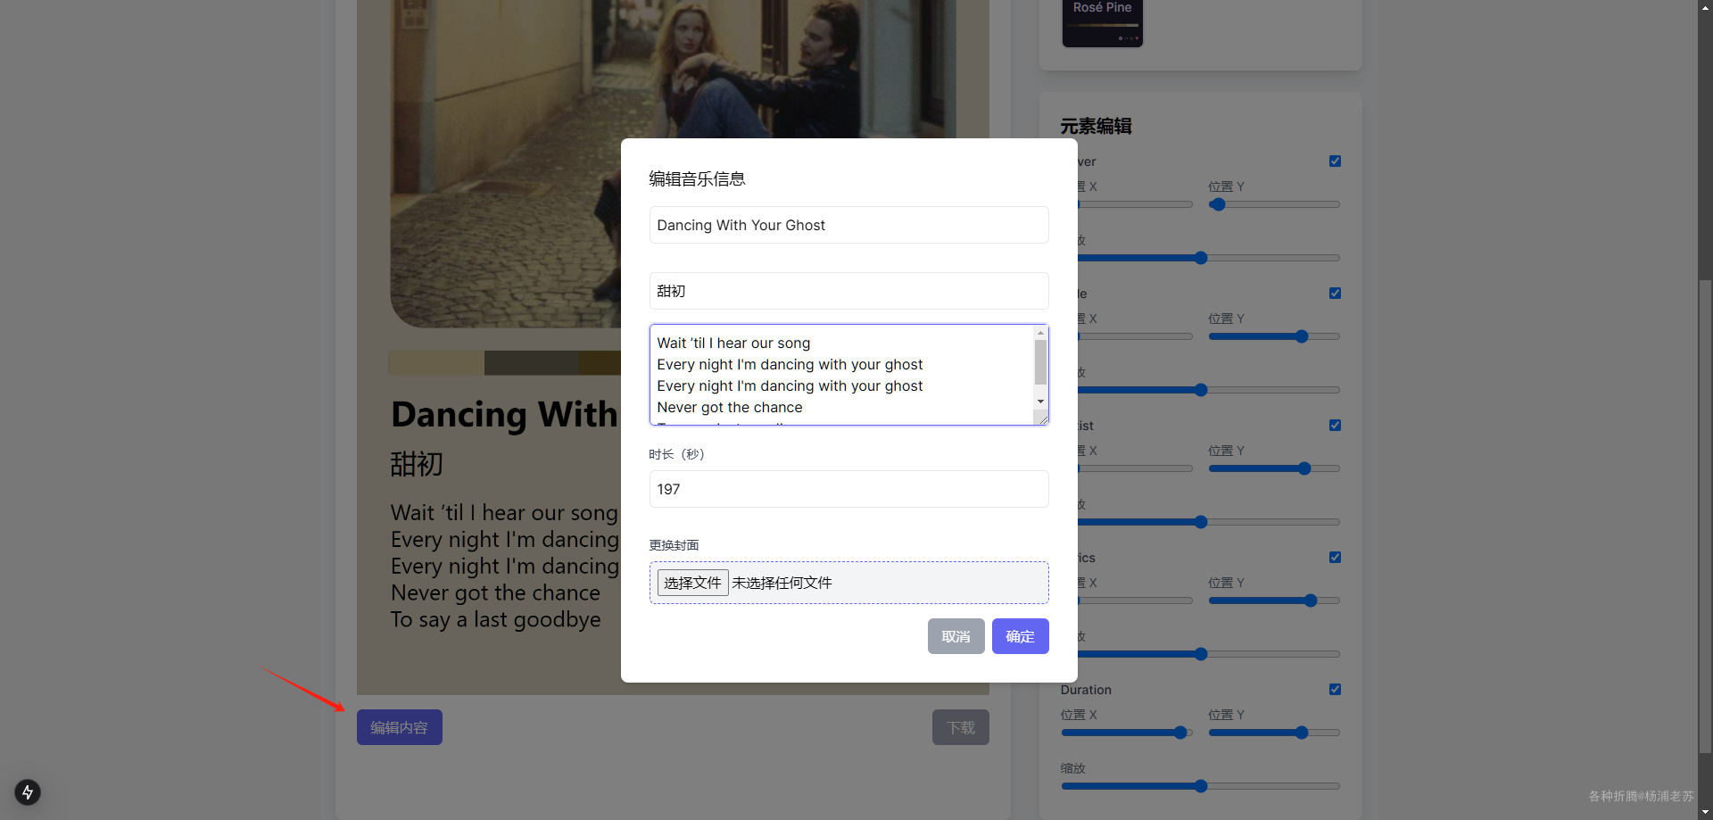Toggle the Artist element checkbox
The width and height of the screenshot is (1713, 820).
click(1335, 426)
